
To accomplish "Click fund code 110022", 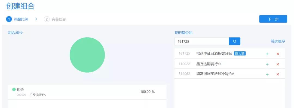I will (184, 64).
